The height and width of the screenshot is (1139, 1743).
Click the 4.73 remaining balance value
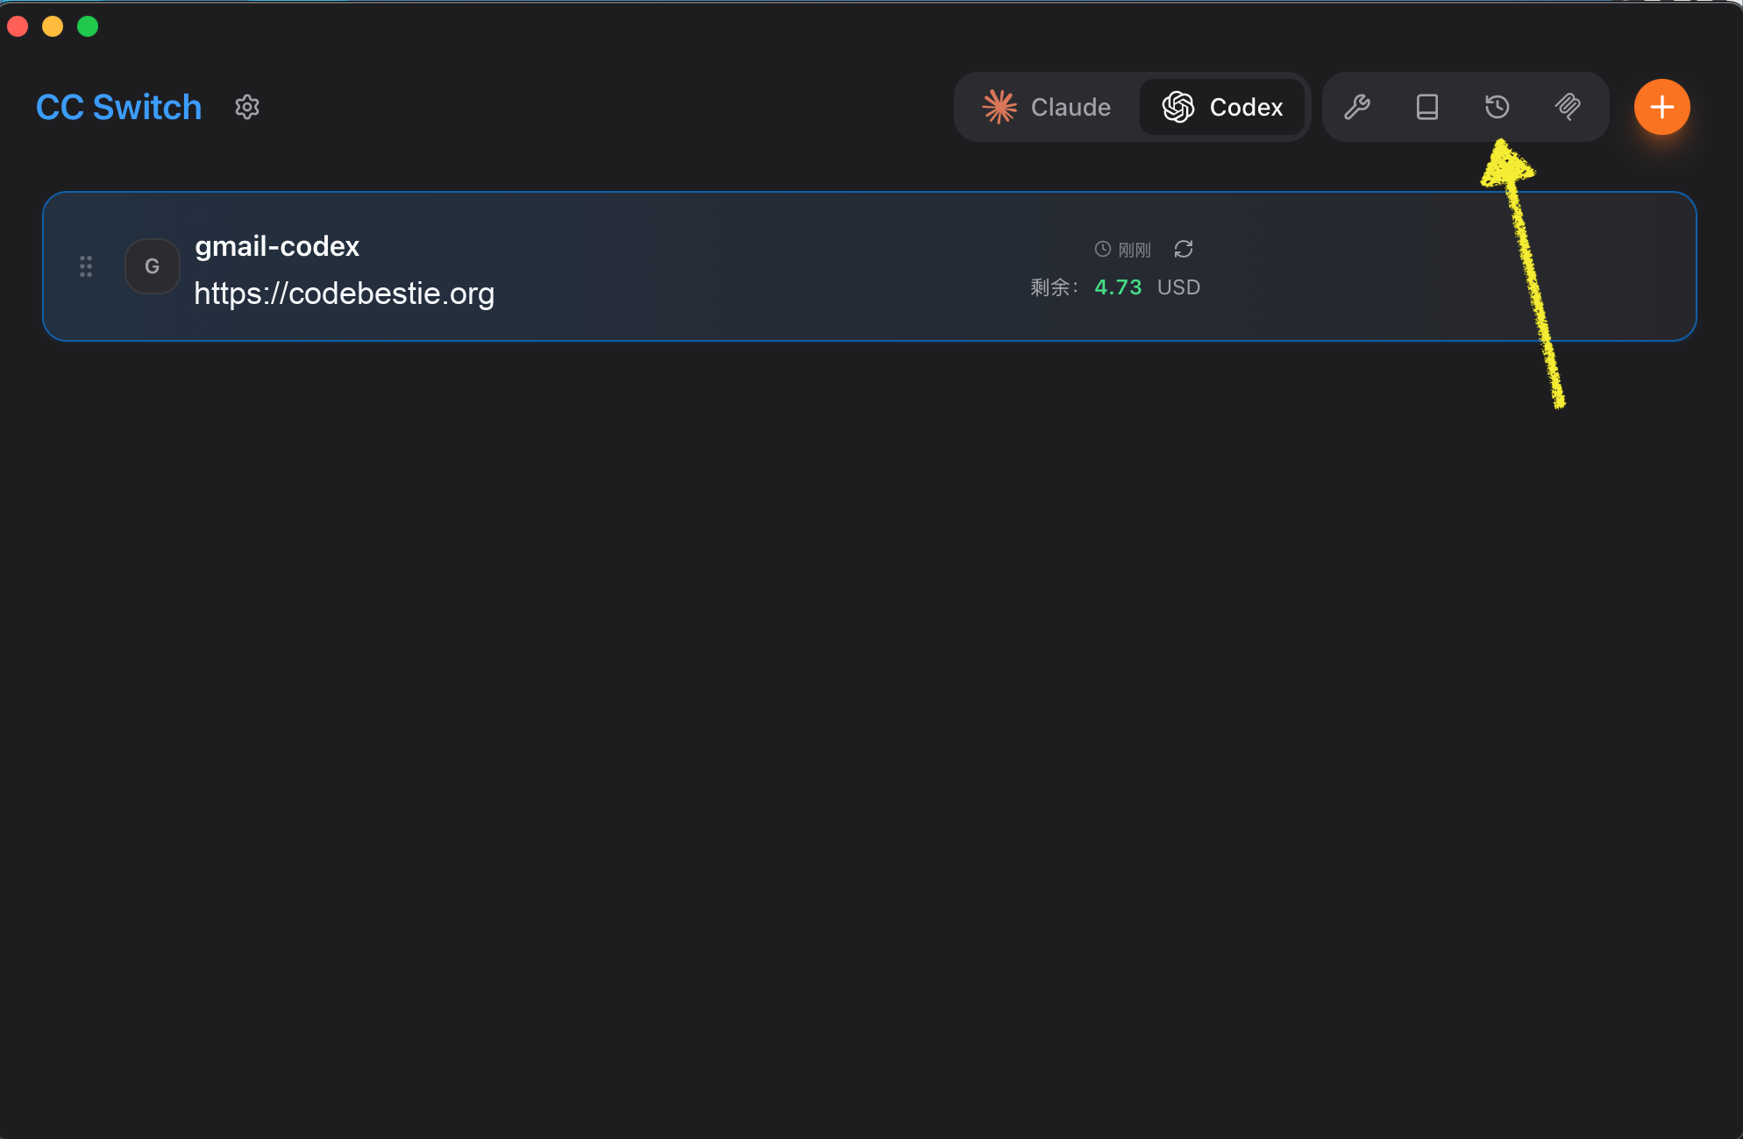(1118, 287)
